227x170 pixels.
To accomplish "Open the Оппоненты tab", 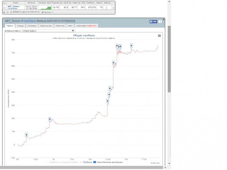I will [32, 26].
